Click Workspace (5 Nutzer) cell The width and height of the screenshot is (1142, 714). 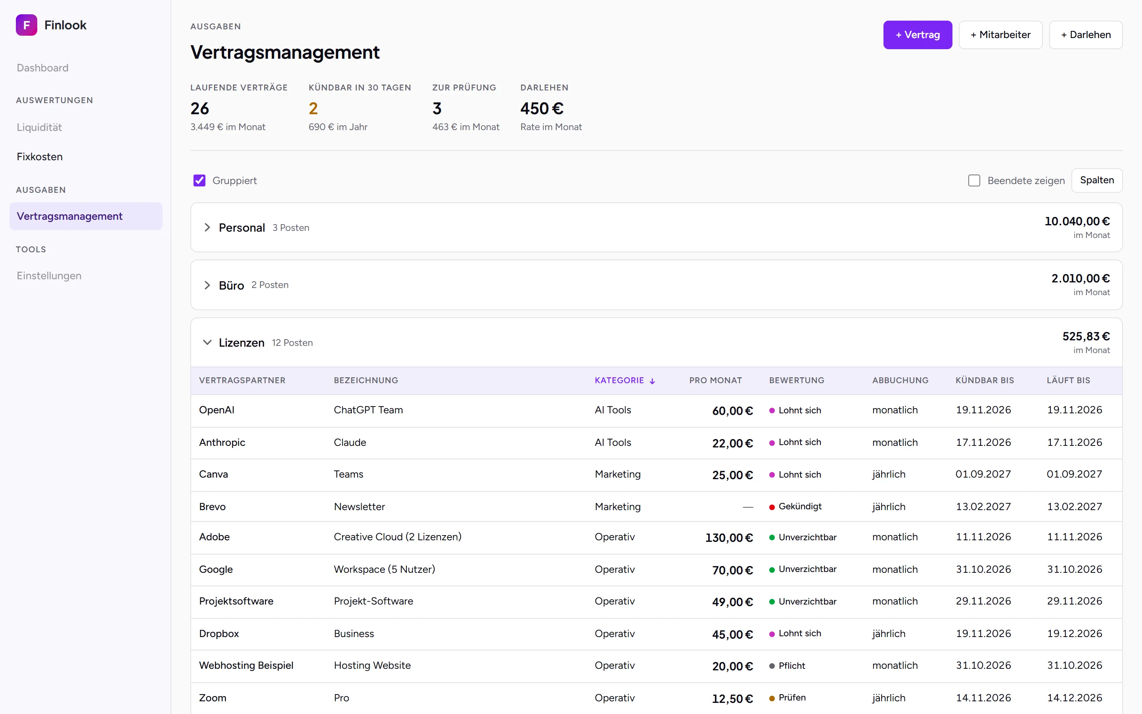point(384,570)
